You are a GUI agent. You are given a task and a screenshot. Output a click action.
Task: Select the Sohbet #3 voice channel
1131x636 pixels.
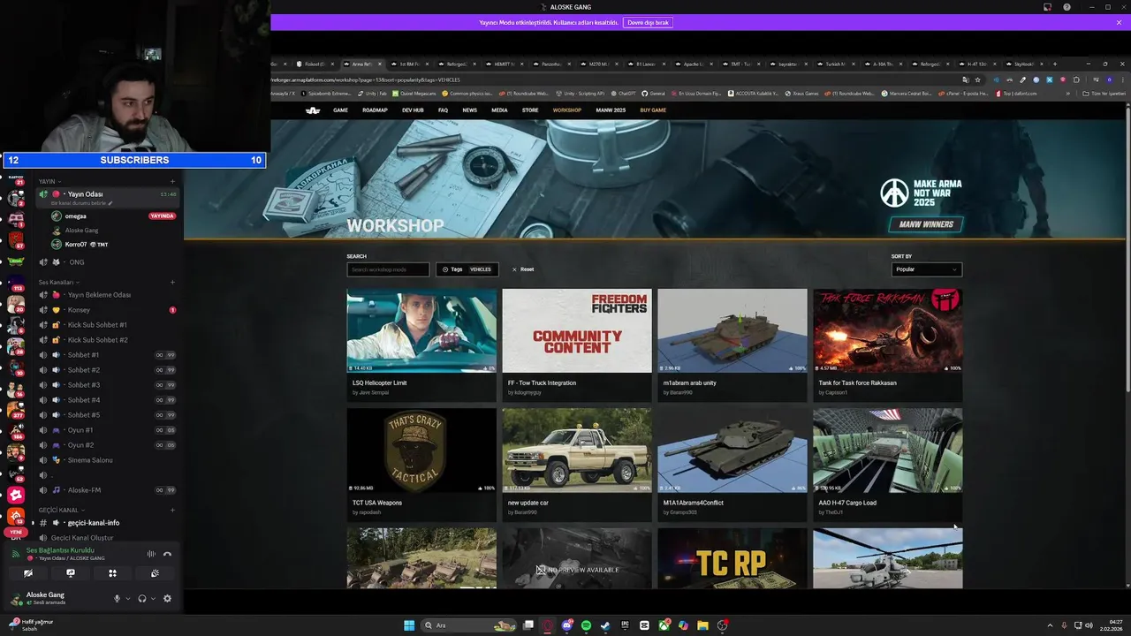click(106, 385)
